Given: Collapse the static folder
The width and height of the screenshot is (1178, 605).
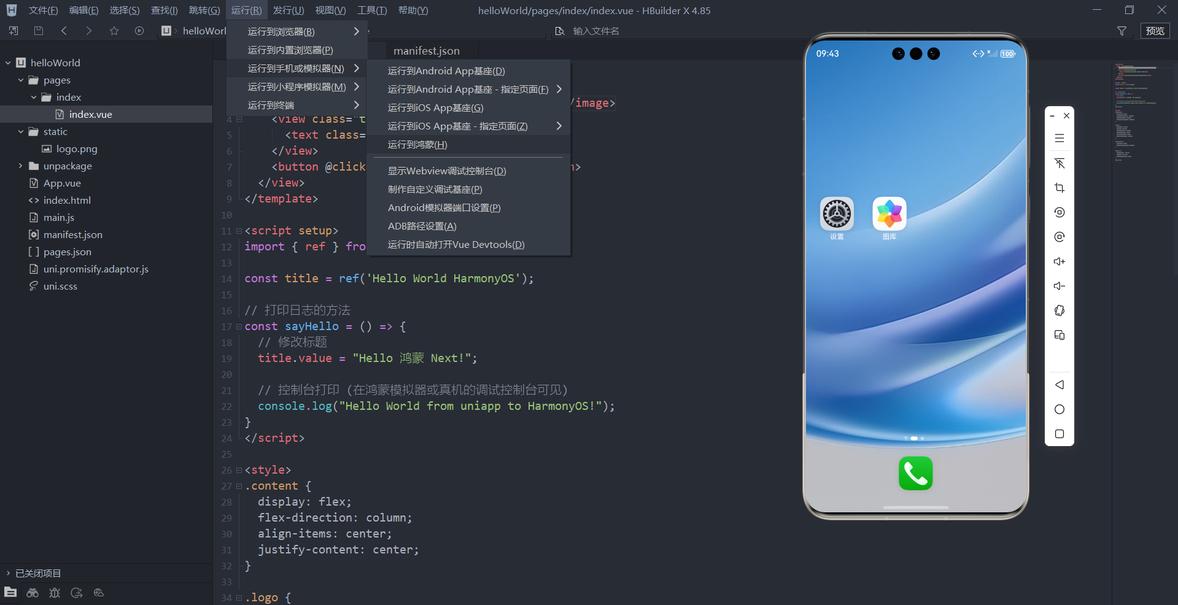Looking at the screenshot, I should tap(21, 131).
